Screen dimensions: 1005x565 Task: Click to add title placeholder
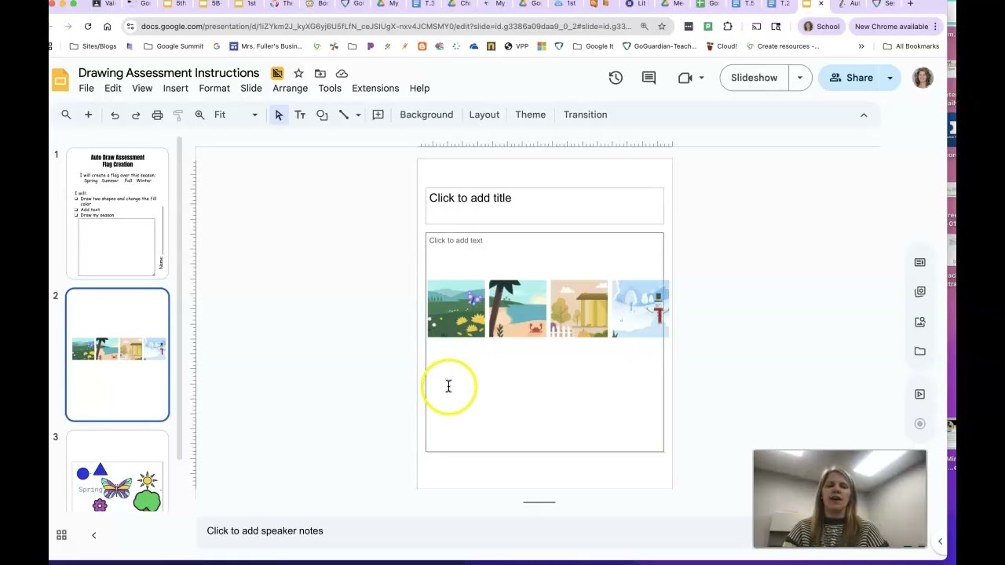(x=544, y=206)
